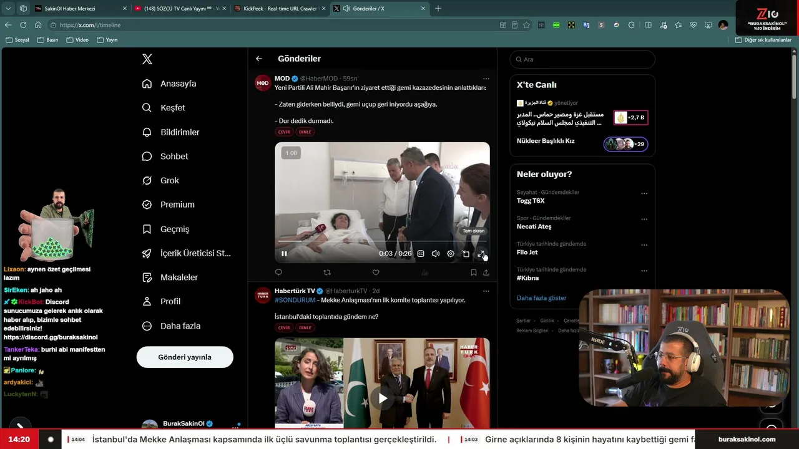
Task: Bookmark the MOD post
Action: pyautogui.click(x=474, y=273)
